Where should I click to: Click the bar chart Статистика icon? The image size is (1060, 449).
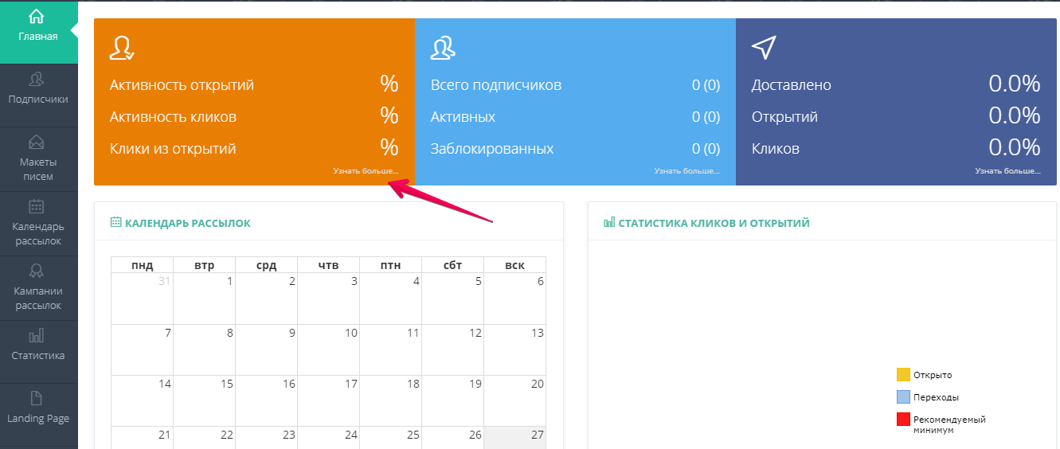point(37,335)
